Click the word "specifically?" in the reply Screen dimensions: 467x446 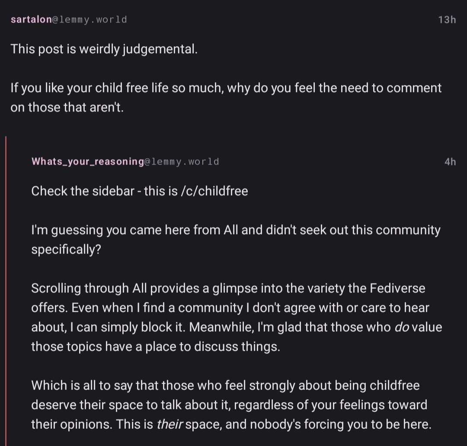pyautogui.click(x=66, y=249)
